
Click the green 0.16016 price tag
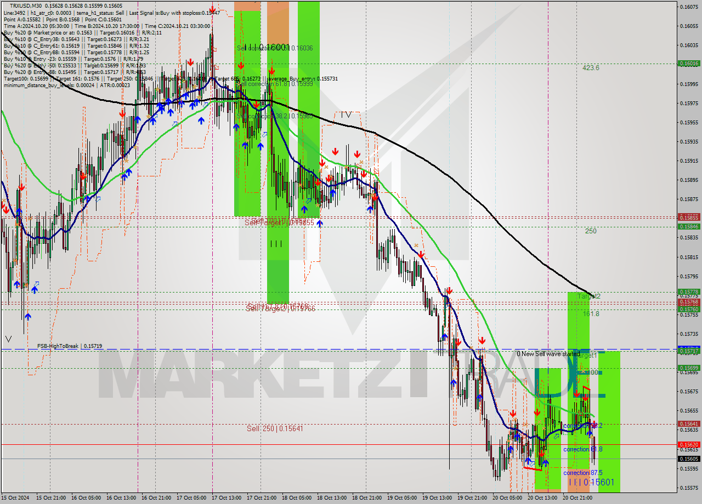[689, 64]
